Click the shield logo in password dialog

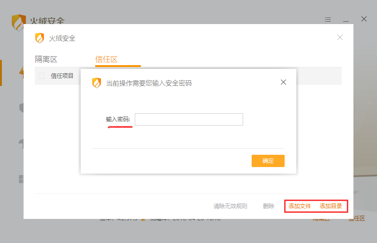tap(97, 83)
